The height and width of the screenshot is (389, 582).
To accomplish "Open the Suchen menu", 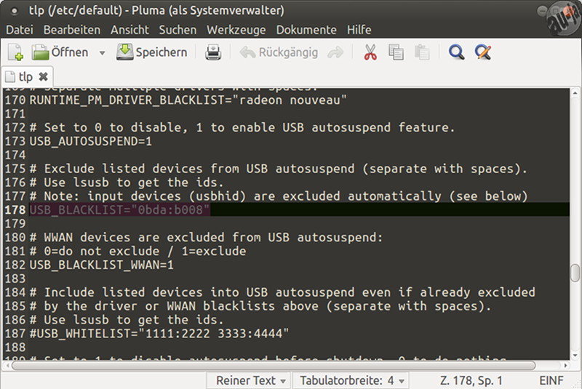I will tap(178, 30).
